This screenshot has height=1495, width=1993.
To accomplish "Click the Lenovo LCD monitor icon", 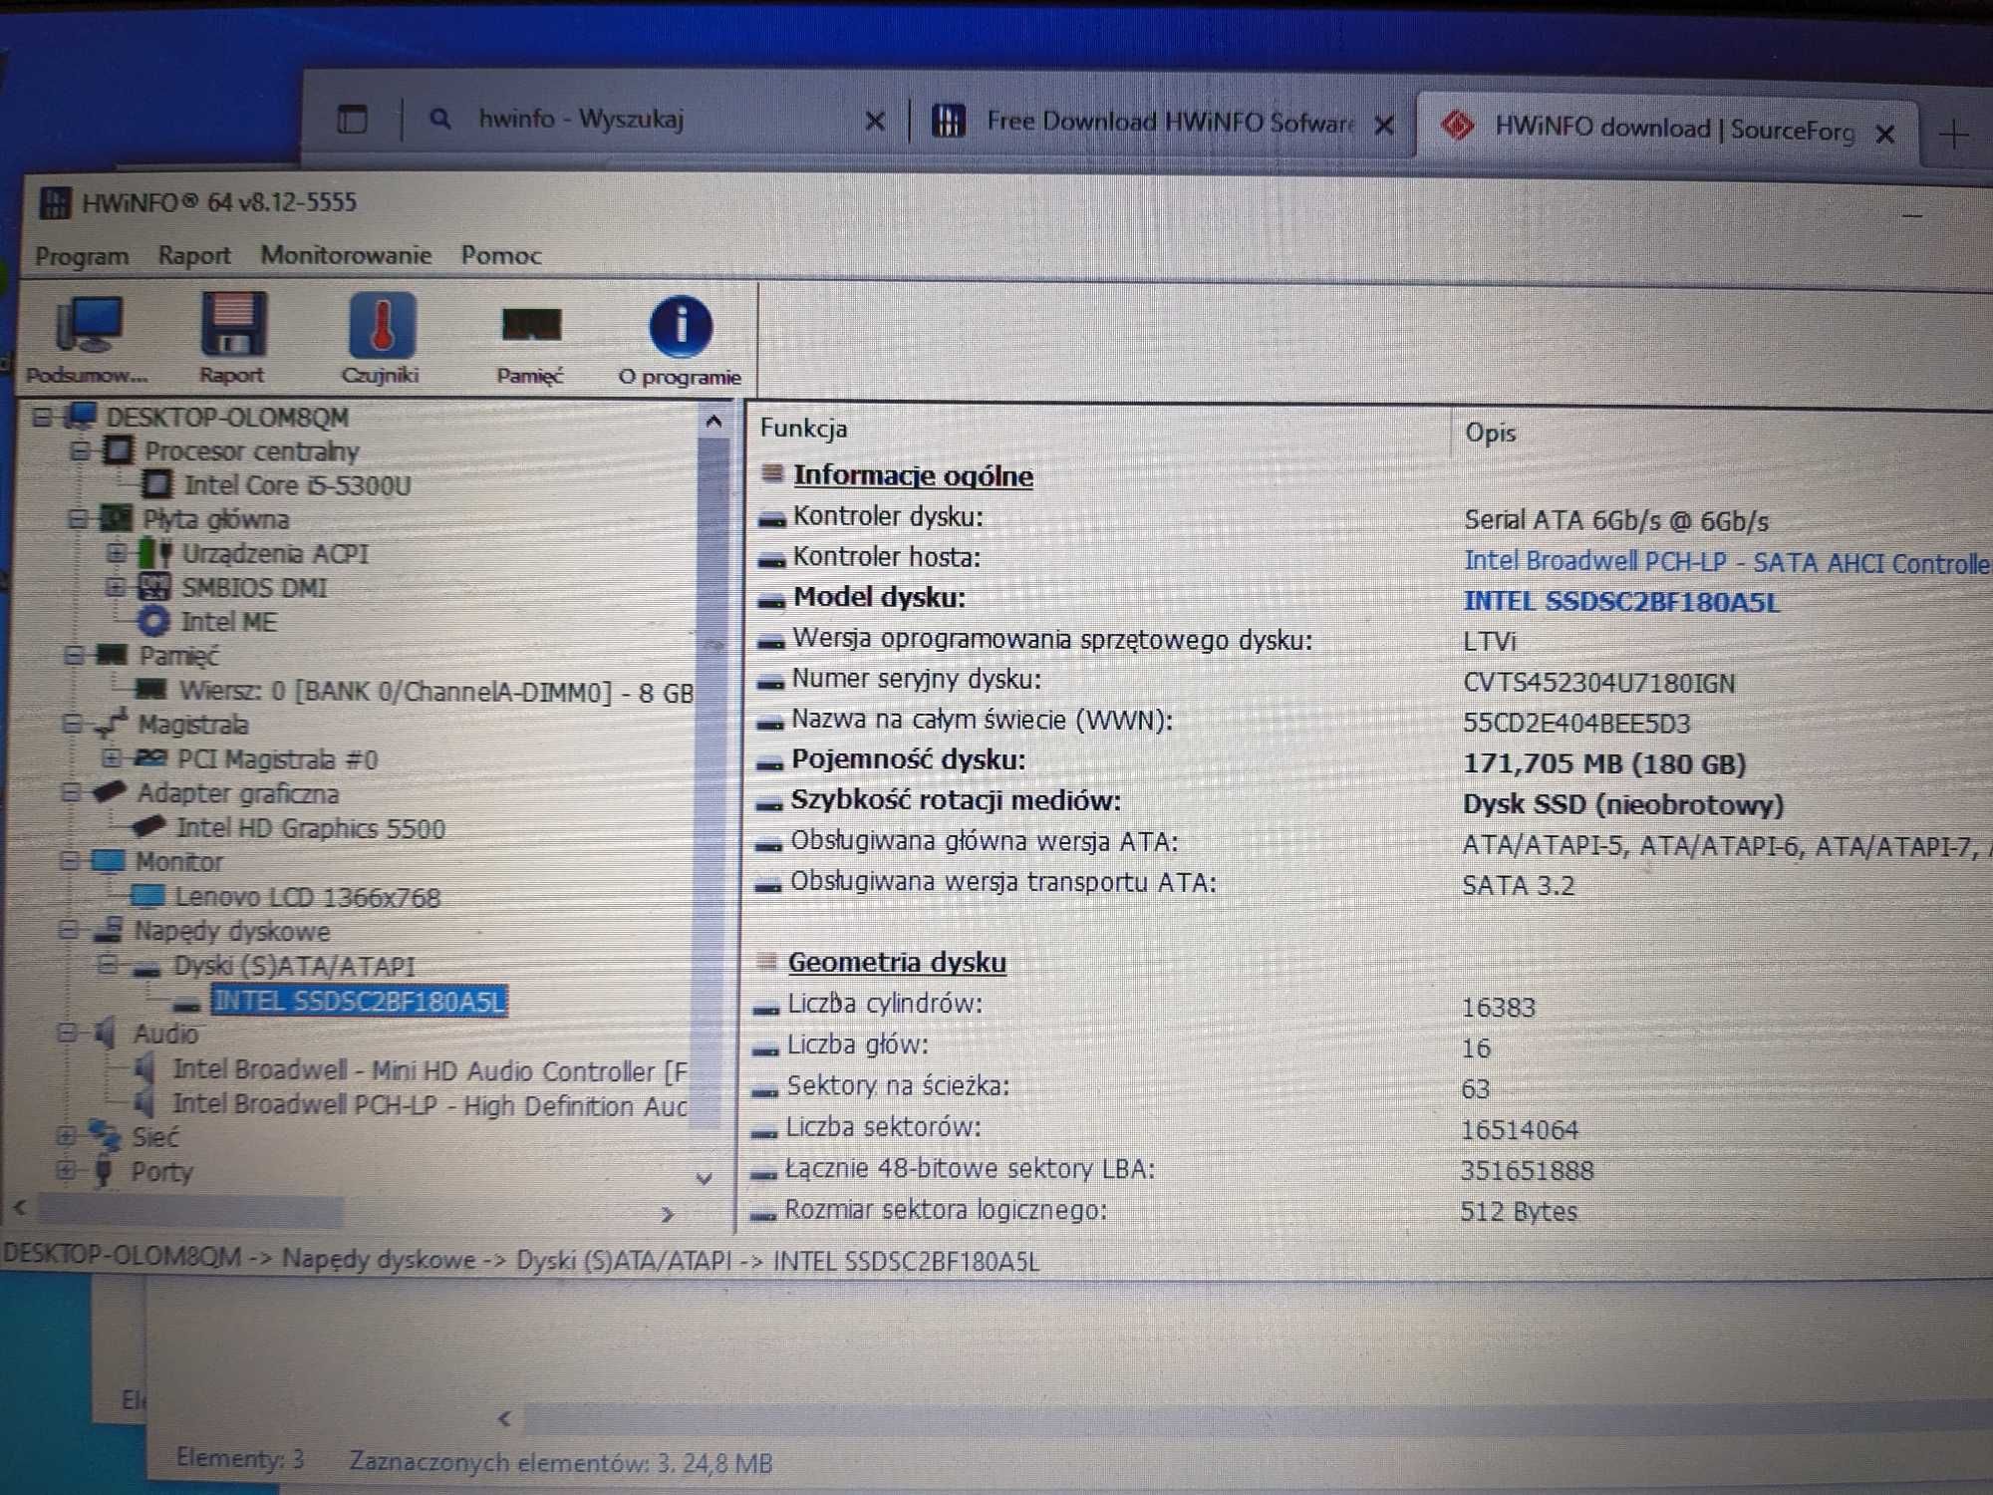I will coord(148,895).
